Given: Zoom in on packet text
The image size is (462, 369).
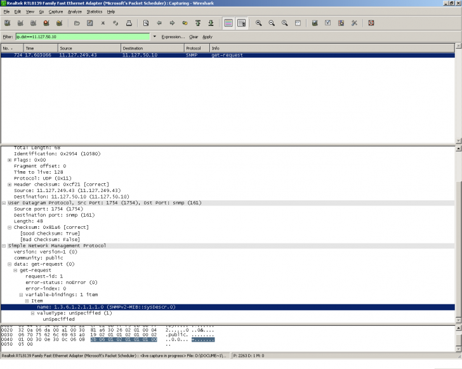Looking at the screenshot, I should click(259, 23).
